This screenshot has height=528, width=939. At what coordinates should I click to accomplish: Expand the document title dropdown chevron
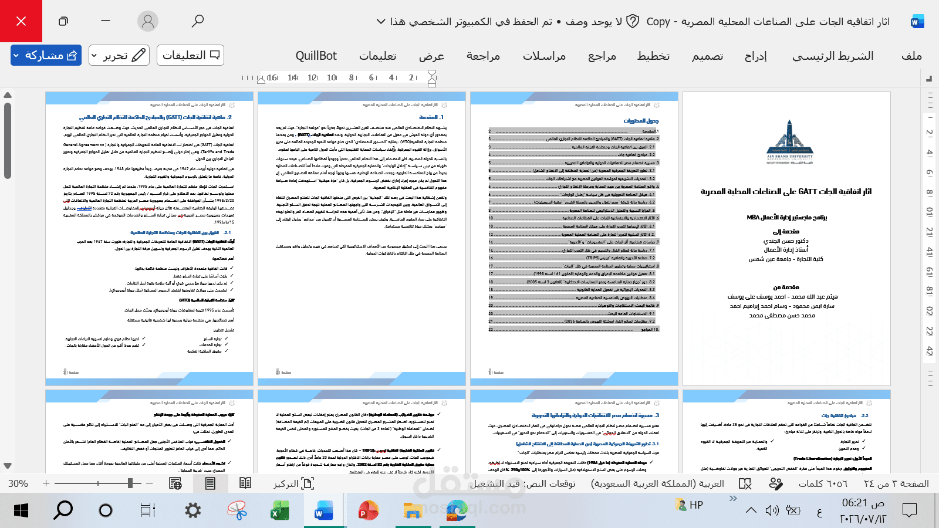point(381,22)
